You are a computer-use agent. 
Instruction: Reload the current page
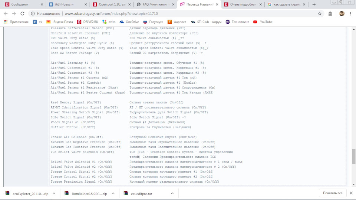coord(22,14)
